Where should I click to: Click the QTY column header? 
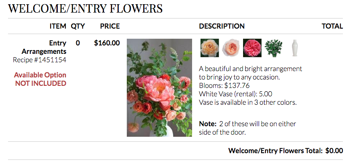(x=78, y=26)
